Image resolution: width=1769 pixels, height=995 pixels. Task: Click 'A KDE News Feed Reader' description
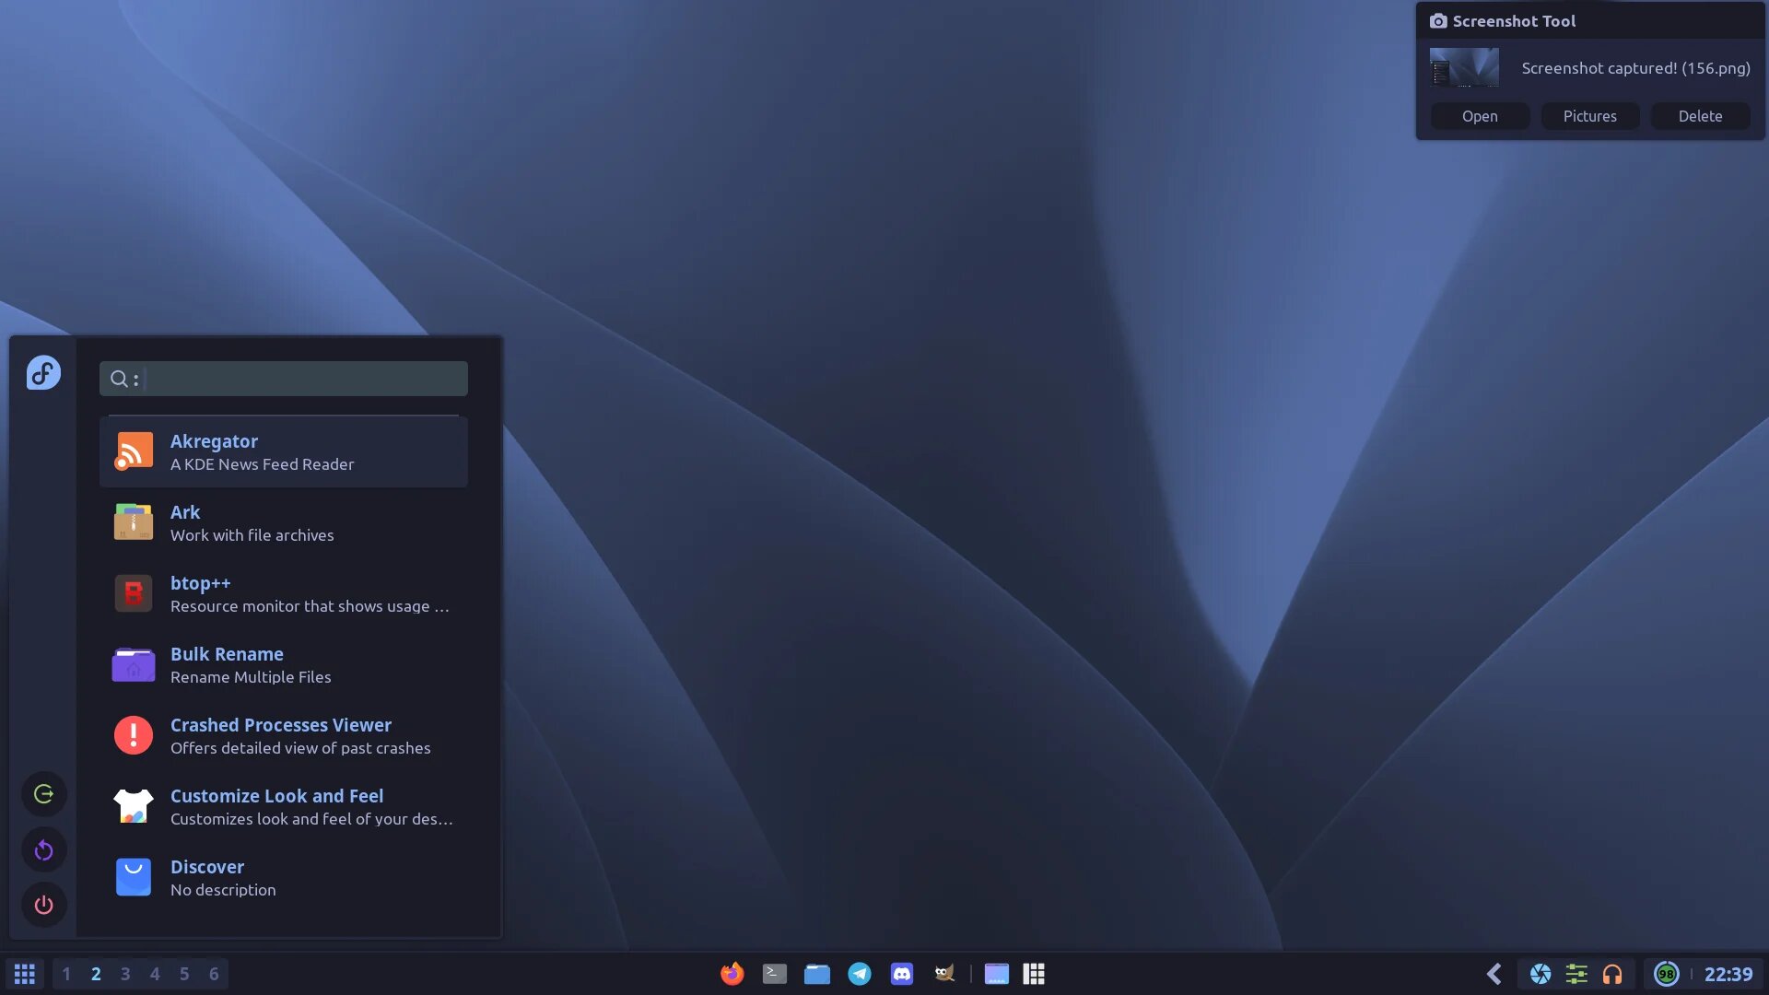(262, 464)
